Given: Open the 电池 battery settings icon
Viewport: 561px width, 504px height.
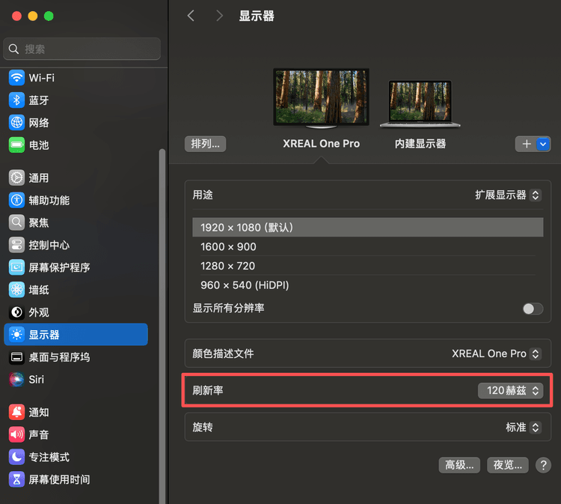Looking at the screenshot, I should pyautogui.click(x=16, y=145).
